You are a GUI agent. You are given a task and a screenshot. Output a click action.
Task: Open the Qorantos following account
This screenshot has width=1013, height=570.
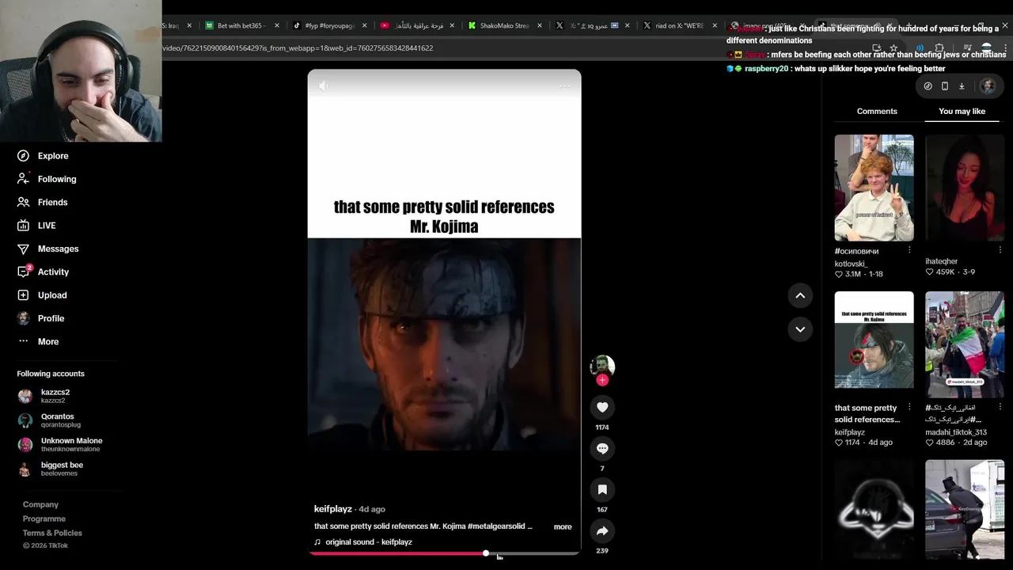[49, 420]
